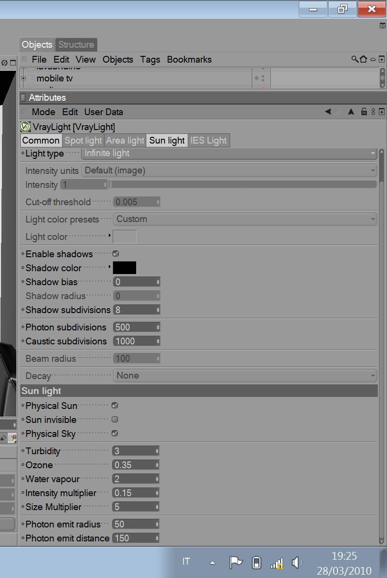Click the Ozone value field

(136, 465)
